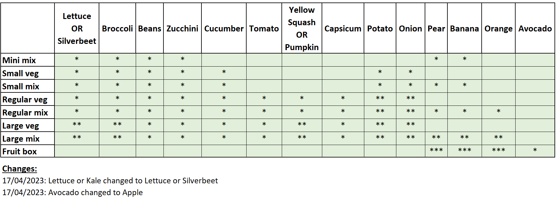Select the Avocado changed to Apple note
557x197 pixels.
pyautogui.click(x=72, y=192)
